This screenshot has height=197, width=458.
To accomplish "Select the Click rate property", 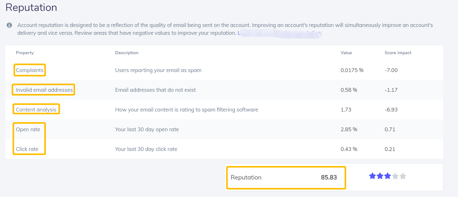I will (27, 149).
